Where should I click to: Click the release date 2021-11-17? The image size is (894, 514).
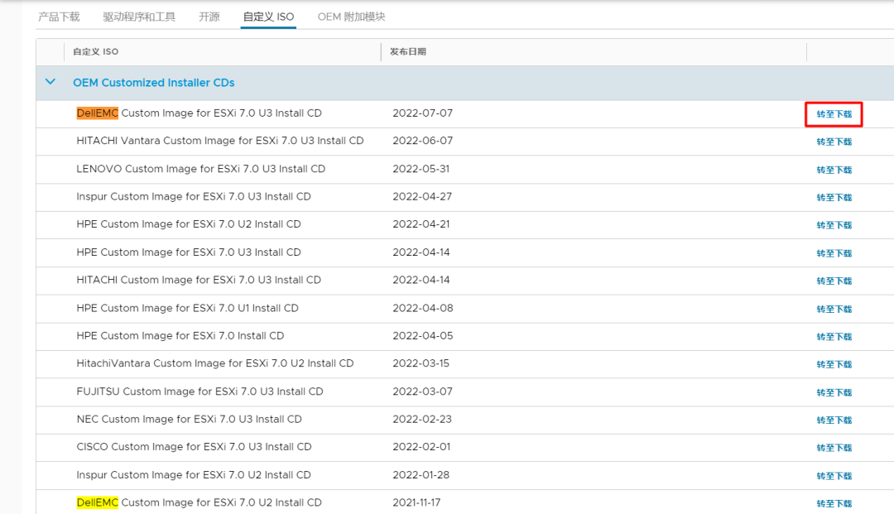click(416, 502)
